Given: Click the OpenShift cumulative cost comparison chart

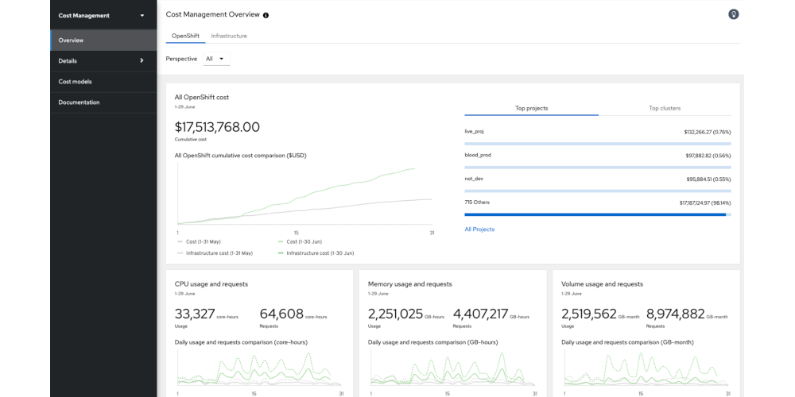Looking at the screenshot, I should pos(304,195).
